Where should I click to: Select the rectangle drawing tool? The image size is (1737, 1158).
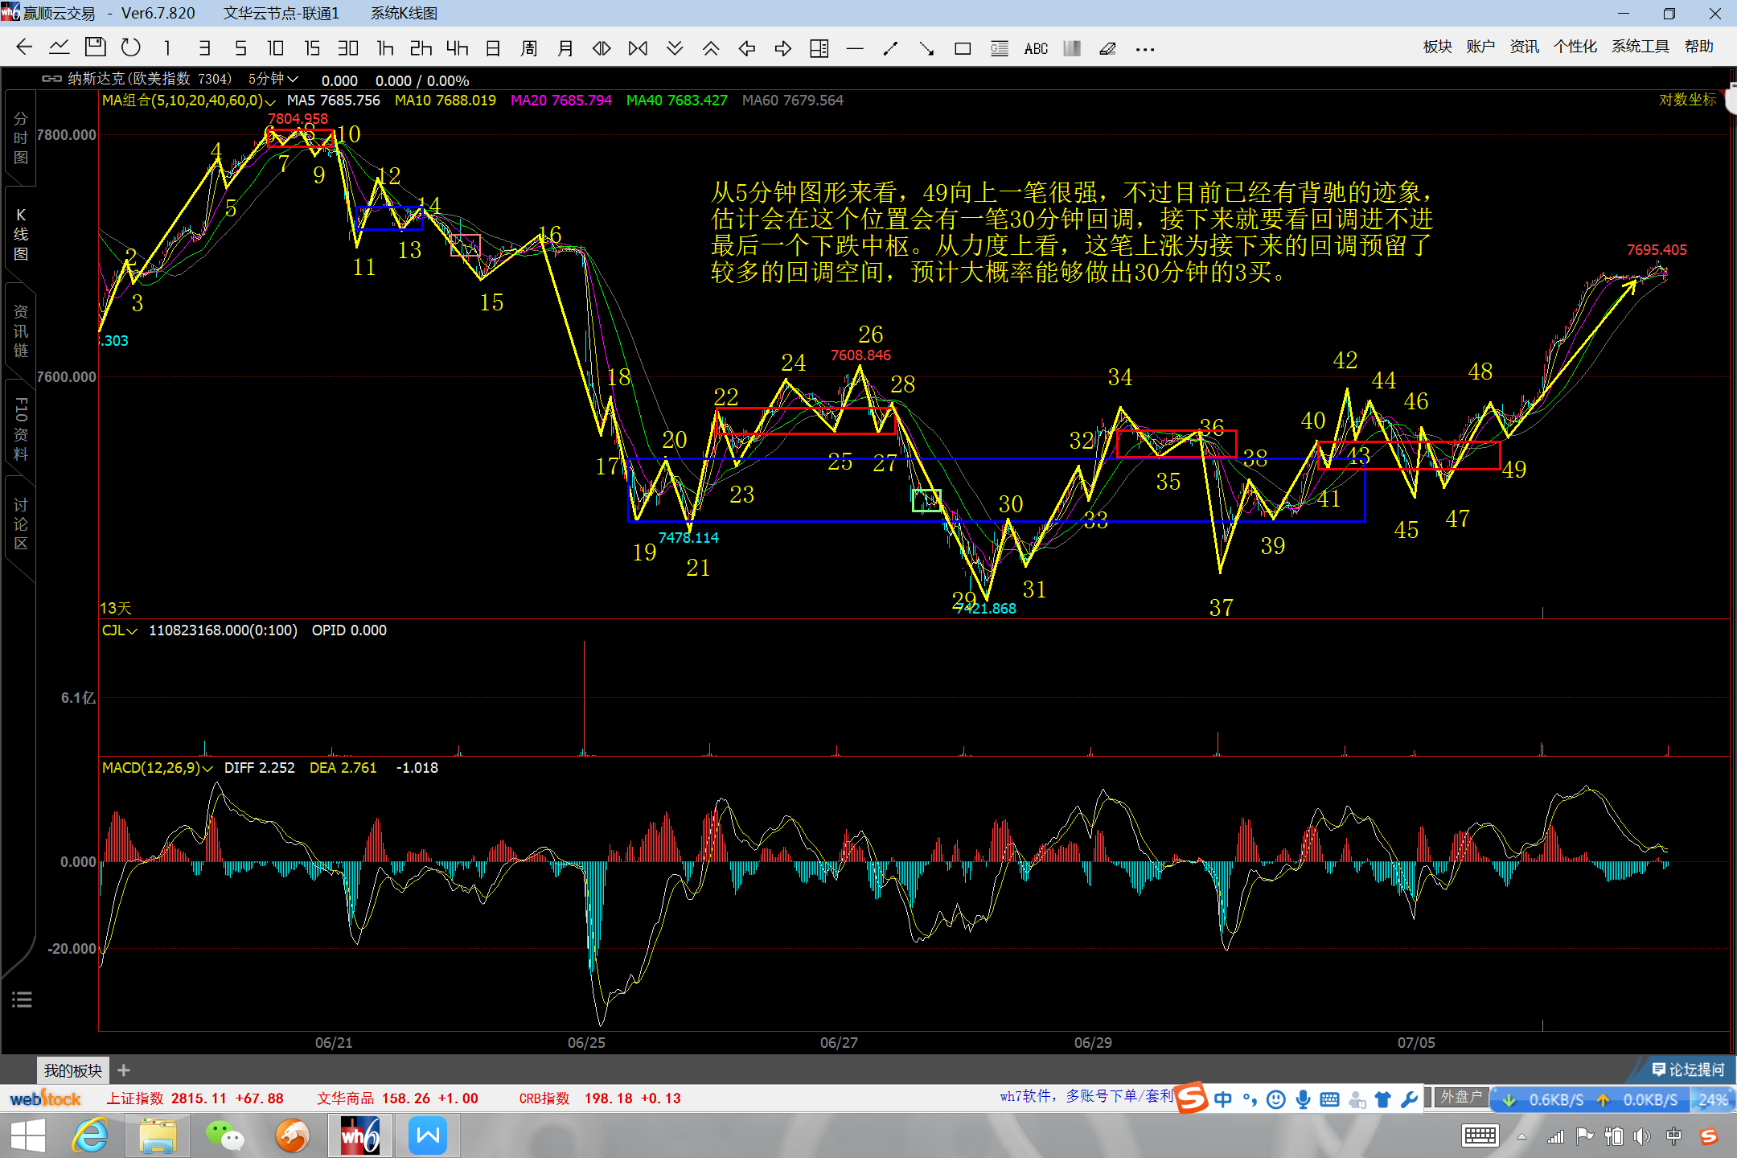click(963, 49)
